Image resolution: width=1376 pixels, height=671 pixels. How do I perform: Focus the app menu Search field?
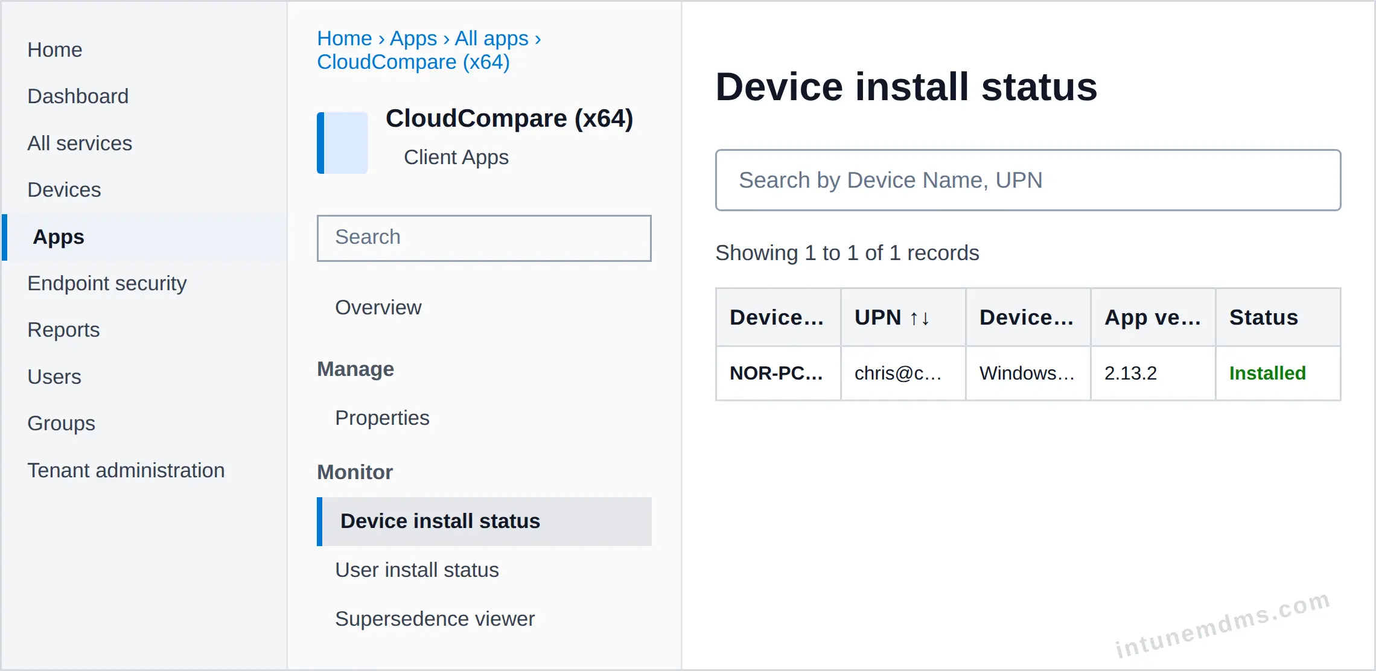coord(484,238)
